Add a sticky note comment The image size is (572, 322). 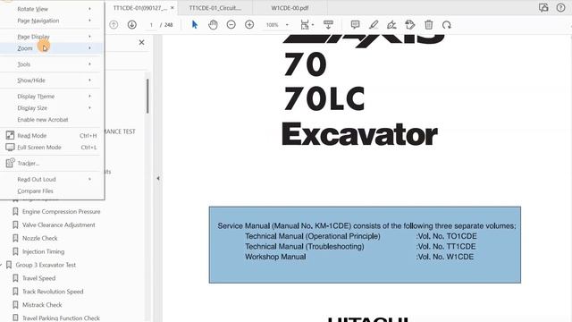pyautogui.click(x=355, y=25)
